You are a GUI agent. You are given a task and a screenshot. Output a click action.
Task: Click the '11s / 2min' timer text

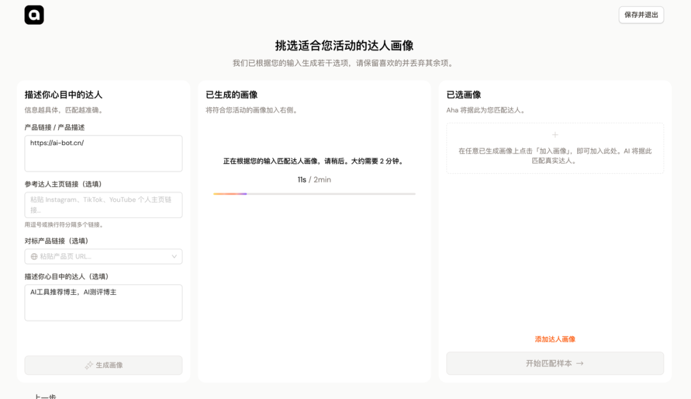pyautogui.click(x=314, y=180)
